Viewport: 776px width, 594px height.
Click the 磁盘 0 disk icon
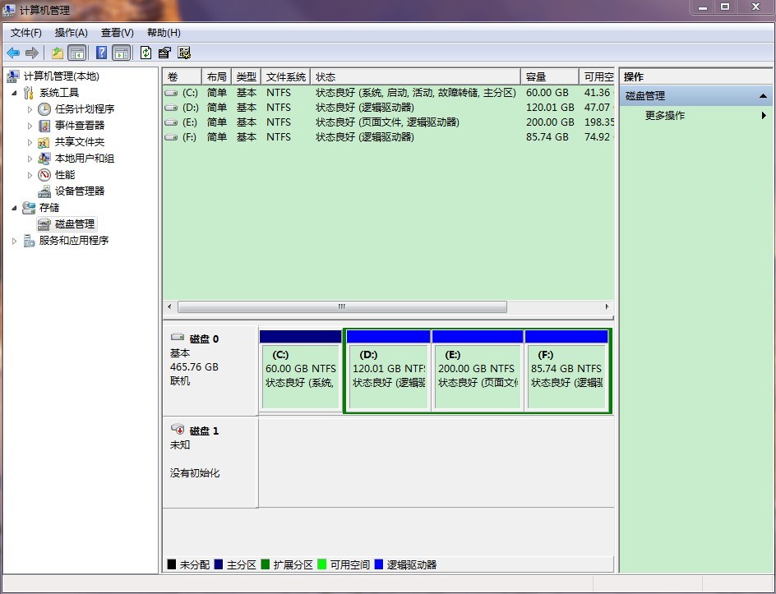tap(178, 337)
